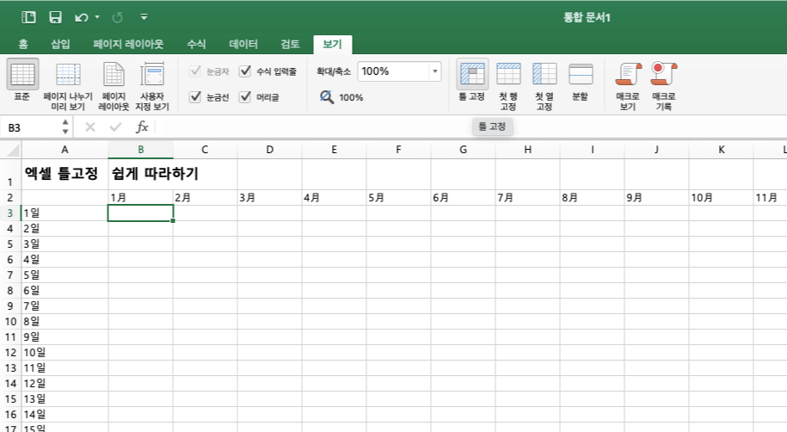Click the 2月 cell

[x=206, y=197]
